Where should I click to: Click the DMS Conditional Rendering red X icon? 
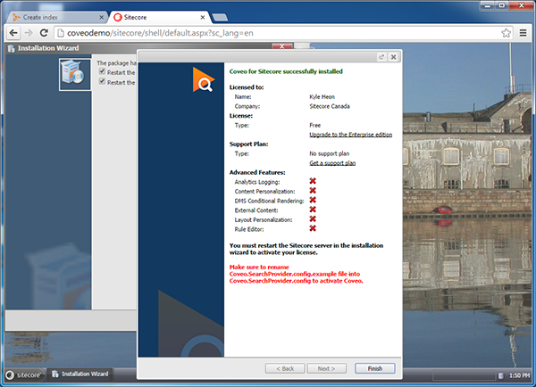tap(313, 200)
